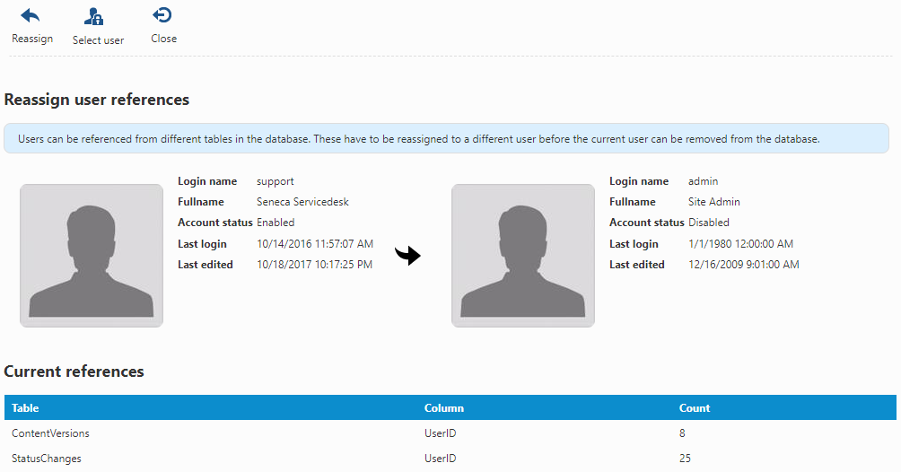Click the count value 25
The image size is (901, 472).
tap(685, 459)
